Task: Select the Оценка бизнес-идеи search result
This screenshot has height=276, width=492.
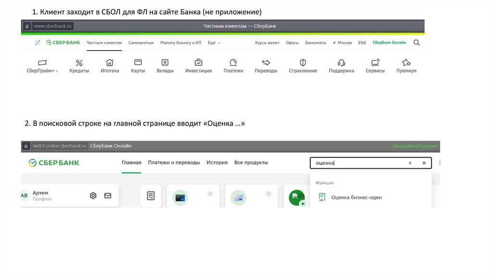Action: click(356, 197)
